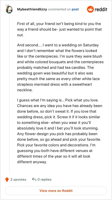Click the paragraph starting "First of all"
112x200 pixels.
click(x=59, y=29)
